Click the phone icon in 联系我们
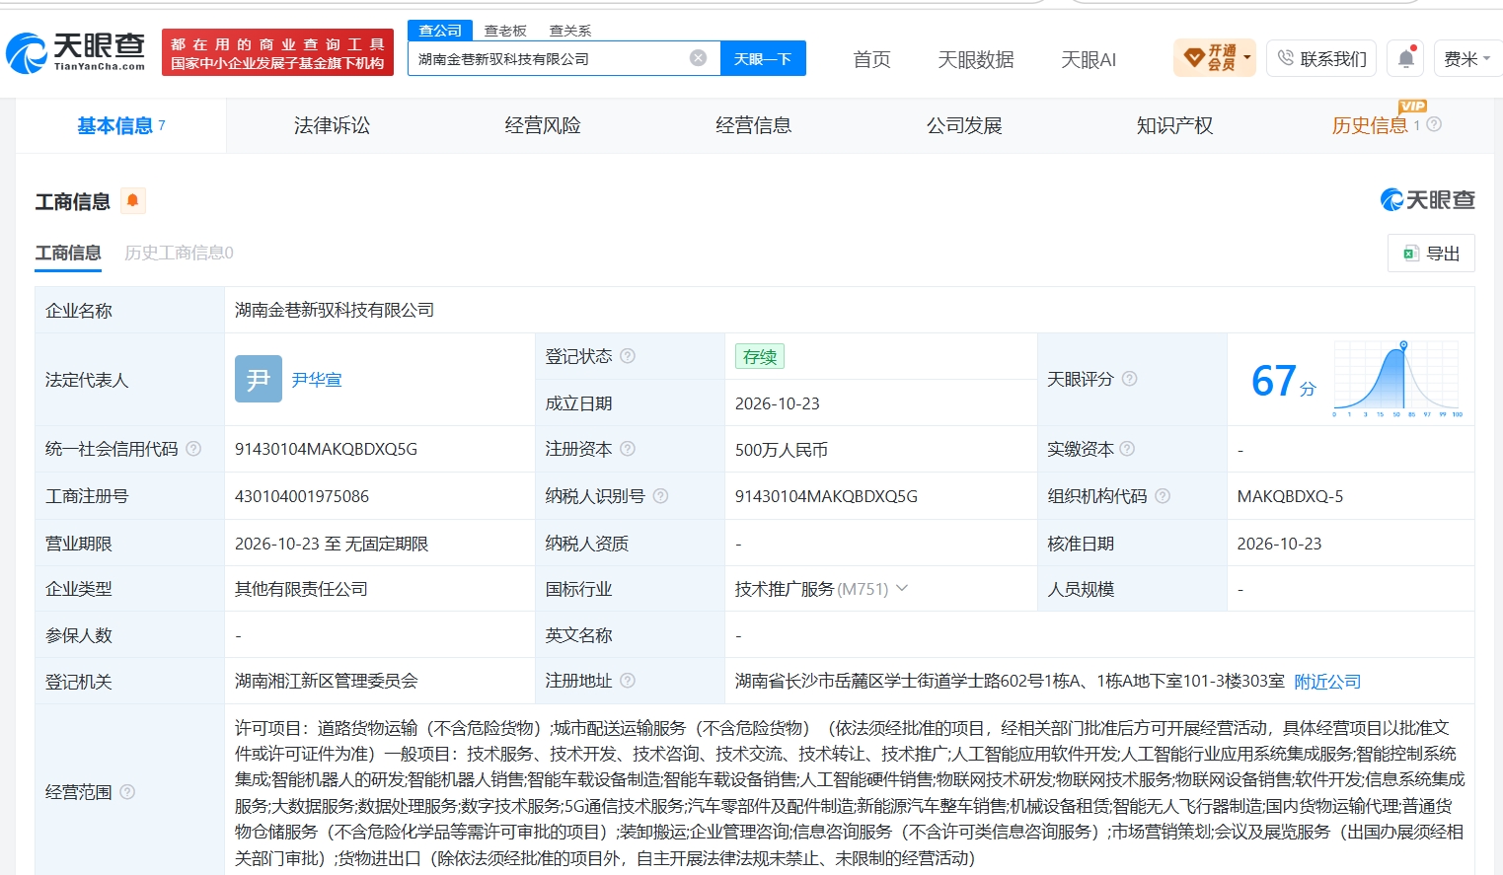Viewport: 1503px width, 875px height. [1285, 58]
